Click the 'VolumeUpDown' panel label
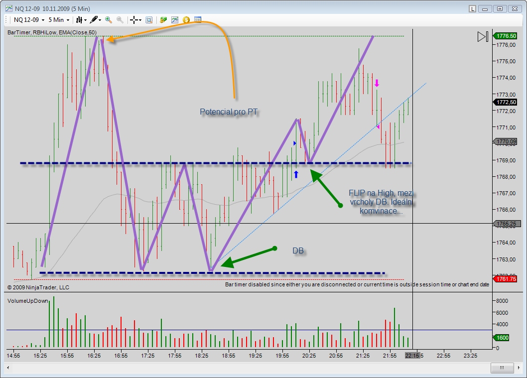 28,301
